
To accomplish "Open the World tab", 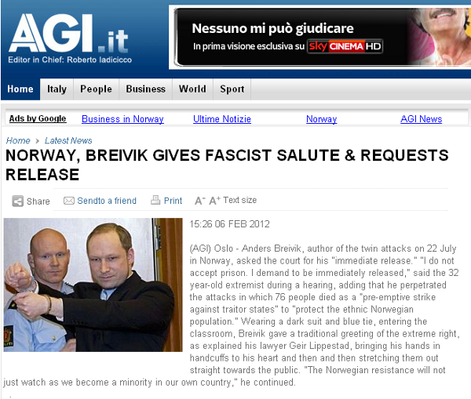I will (192, 89).
